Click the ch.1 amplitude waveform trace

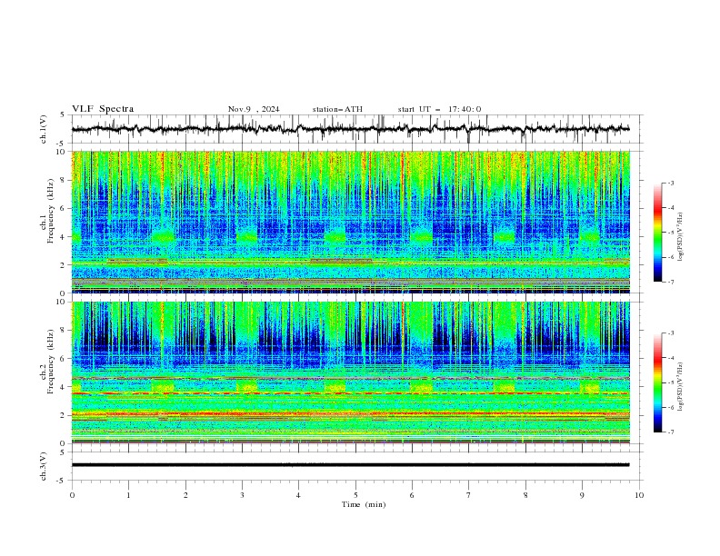350,129
